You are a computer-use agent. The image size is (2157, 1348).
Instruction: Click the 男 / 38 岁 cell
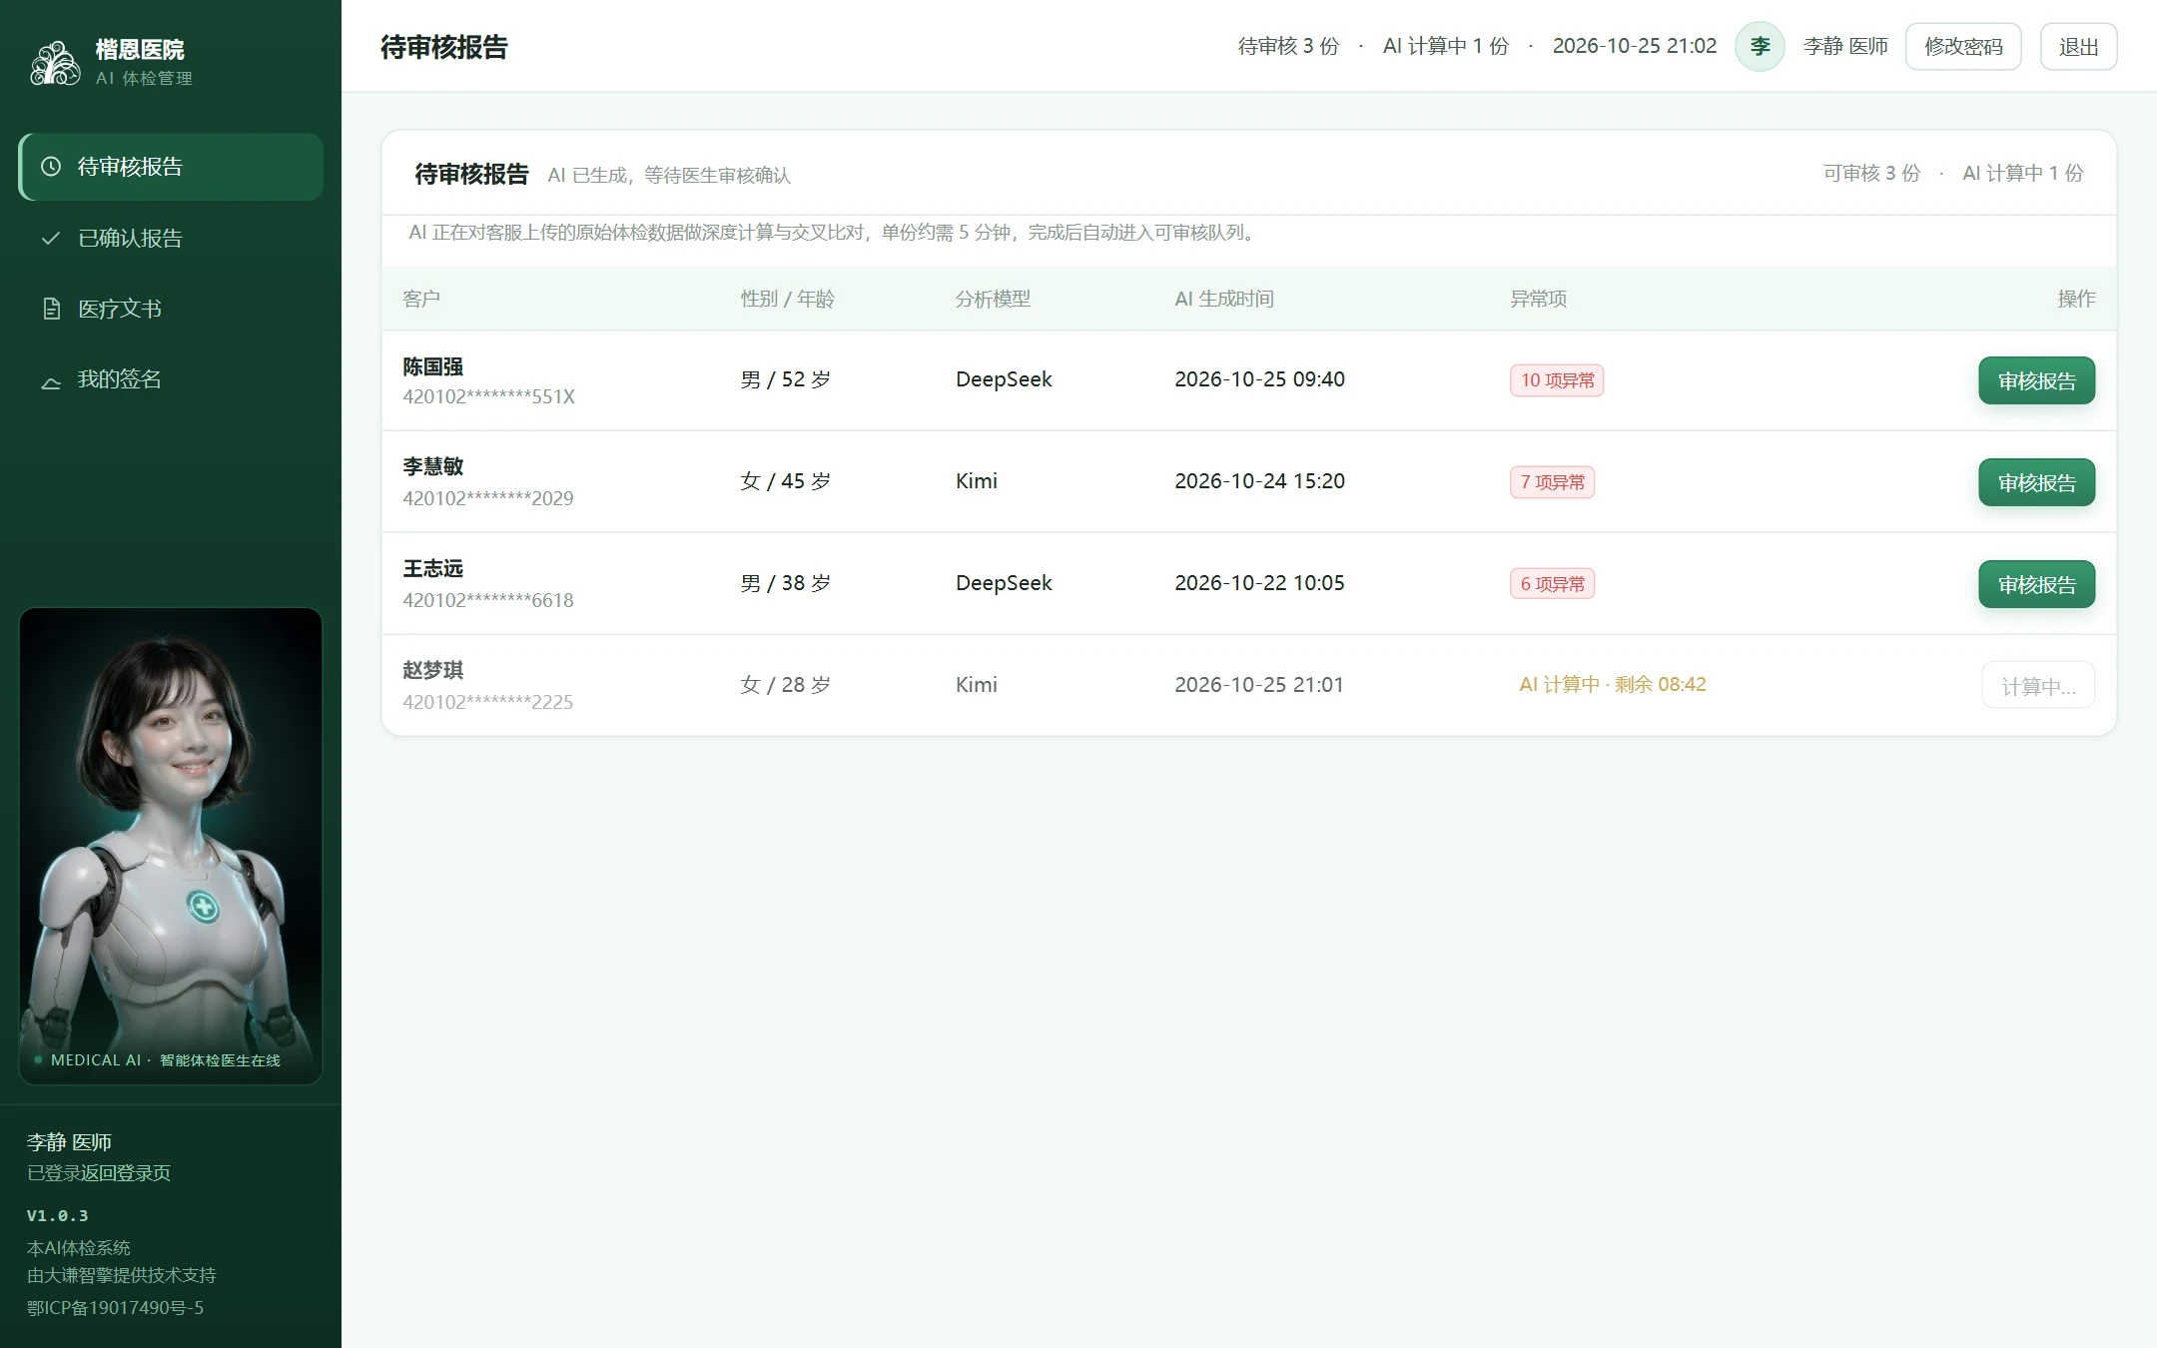click(786, 583)
